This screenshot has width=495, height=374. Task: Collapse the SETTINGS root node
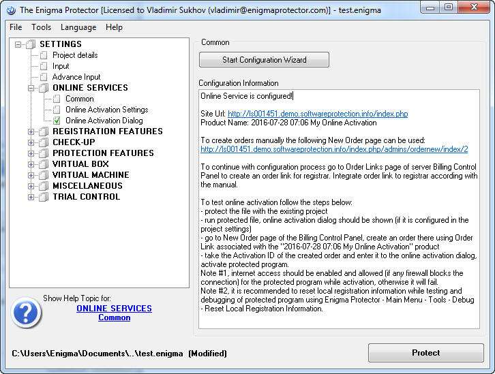point(18,44)
